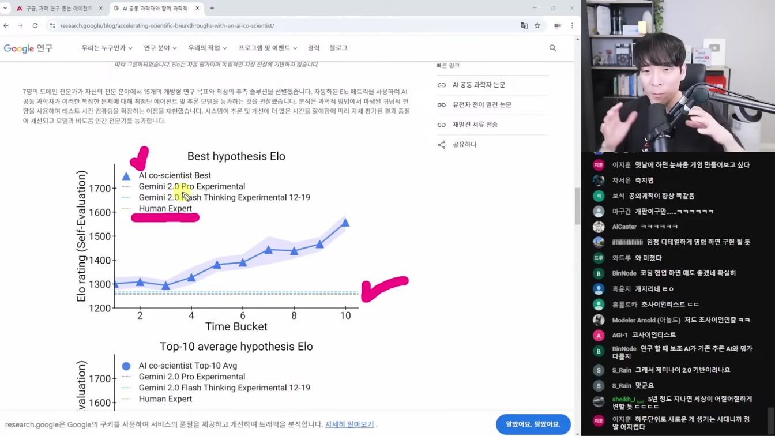
Task: Expand the '프로그램 및 이벤트' menu
Action: pos(268,48)
